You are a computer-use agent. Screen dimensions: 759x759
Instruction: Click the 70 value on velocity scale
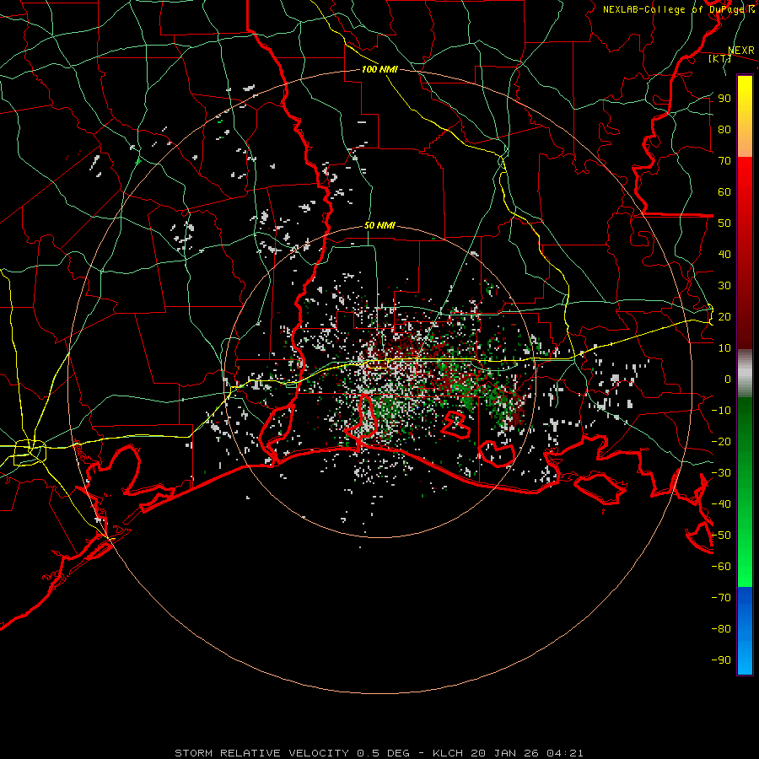click(724, 161)
